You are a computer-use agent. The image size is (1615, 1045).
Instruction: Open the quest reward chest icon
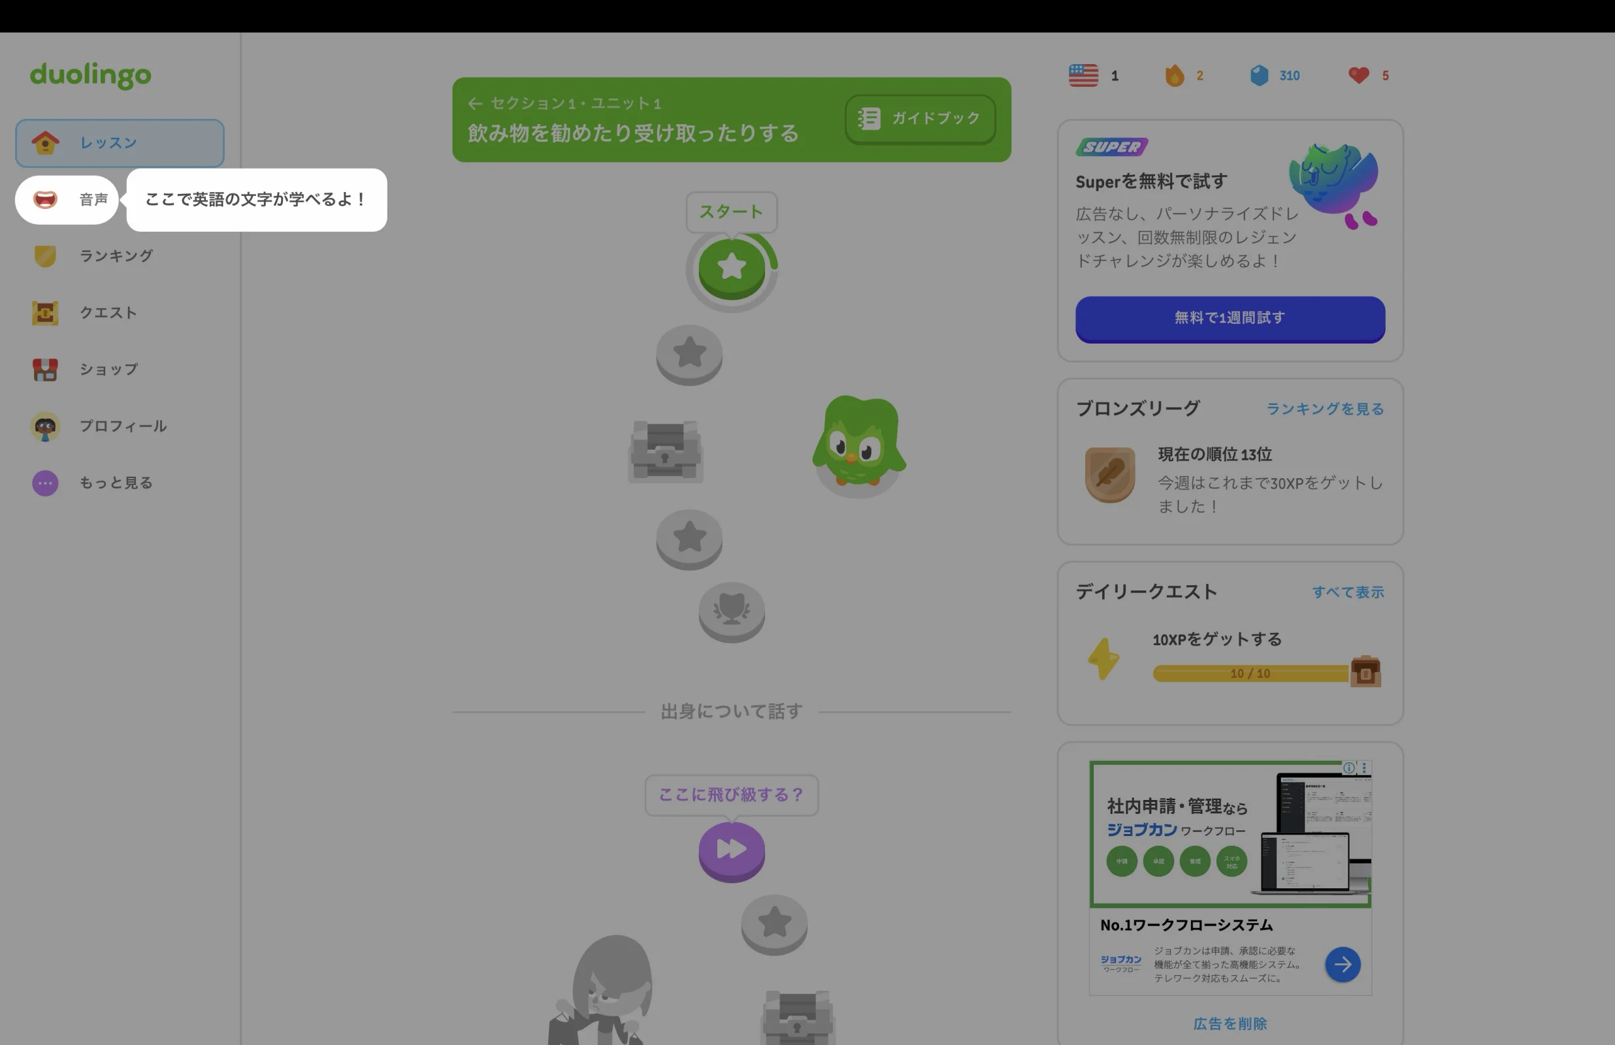click(x=1365, y=672)
